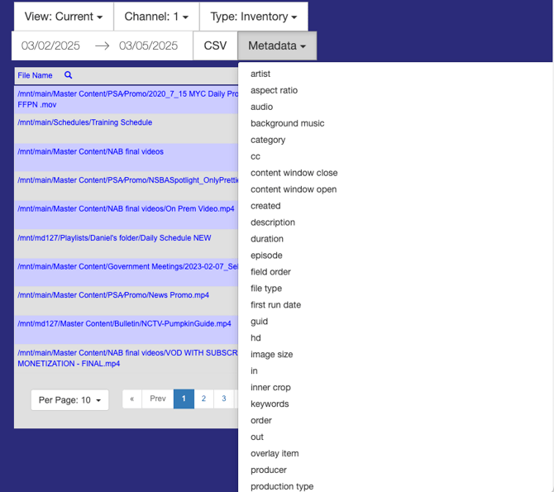Choose 'first run date' metadata option
Screen dimensions: 554x492
tap(275, 305)
